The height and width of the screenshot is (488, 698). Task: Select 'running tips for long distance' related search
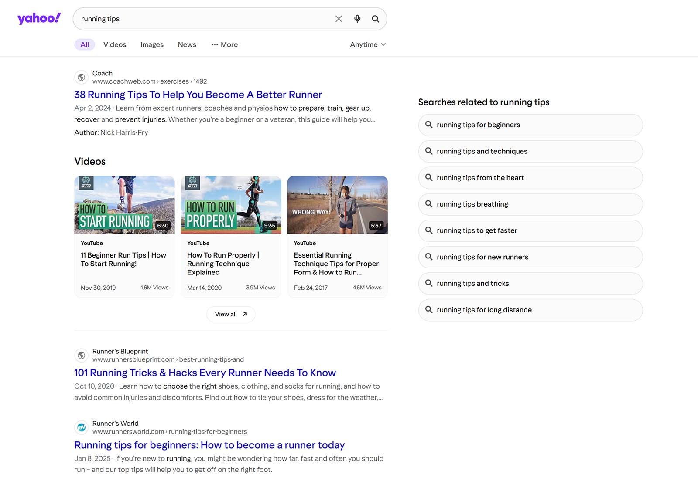coord(530,310)
